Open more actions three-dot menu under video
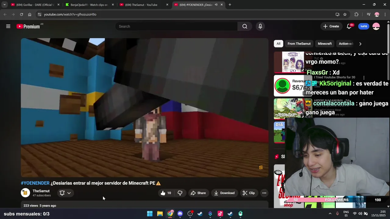 (x=264, y=193)
